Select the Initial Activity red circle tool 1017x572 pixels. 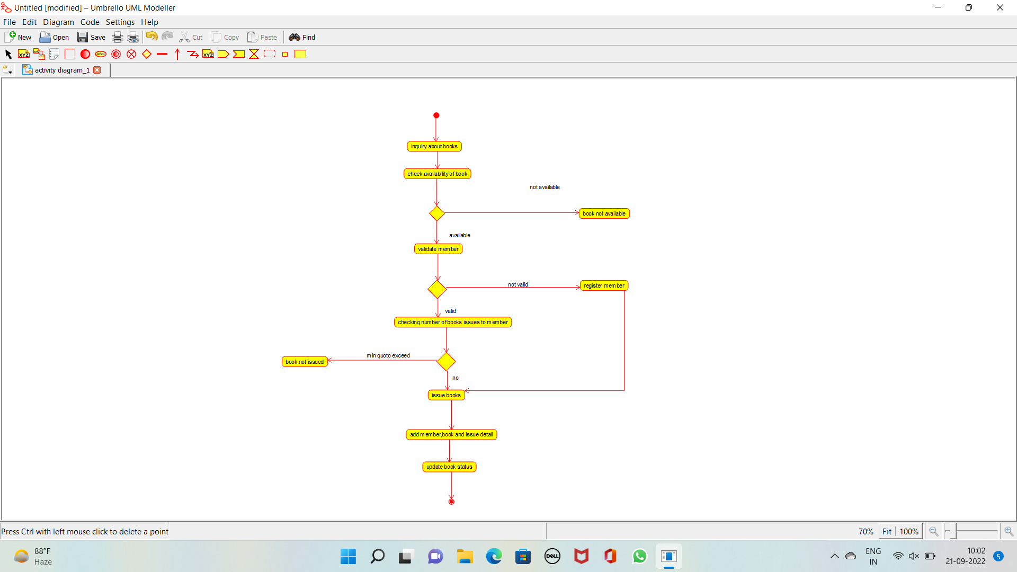click(85, 54)
